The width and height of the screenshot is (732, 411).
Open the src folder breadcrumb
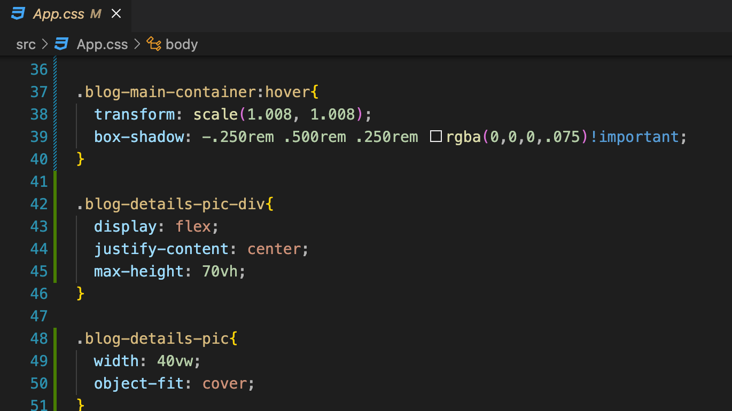click(x=26, y=44)
